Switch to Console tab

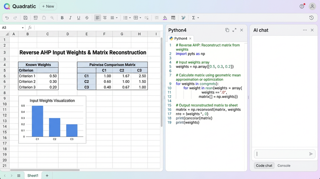point(284,166)
